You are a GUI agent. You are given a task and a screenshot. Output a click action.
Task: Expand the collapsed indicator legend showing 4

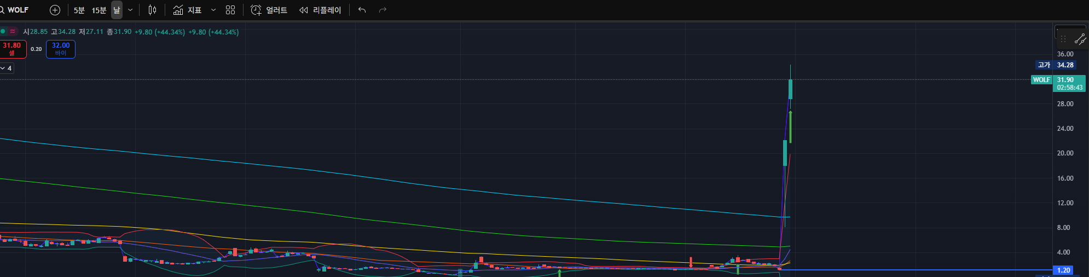[6, 68]
